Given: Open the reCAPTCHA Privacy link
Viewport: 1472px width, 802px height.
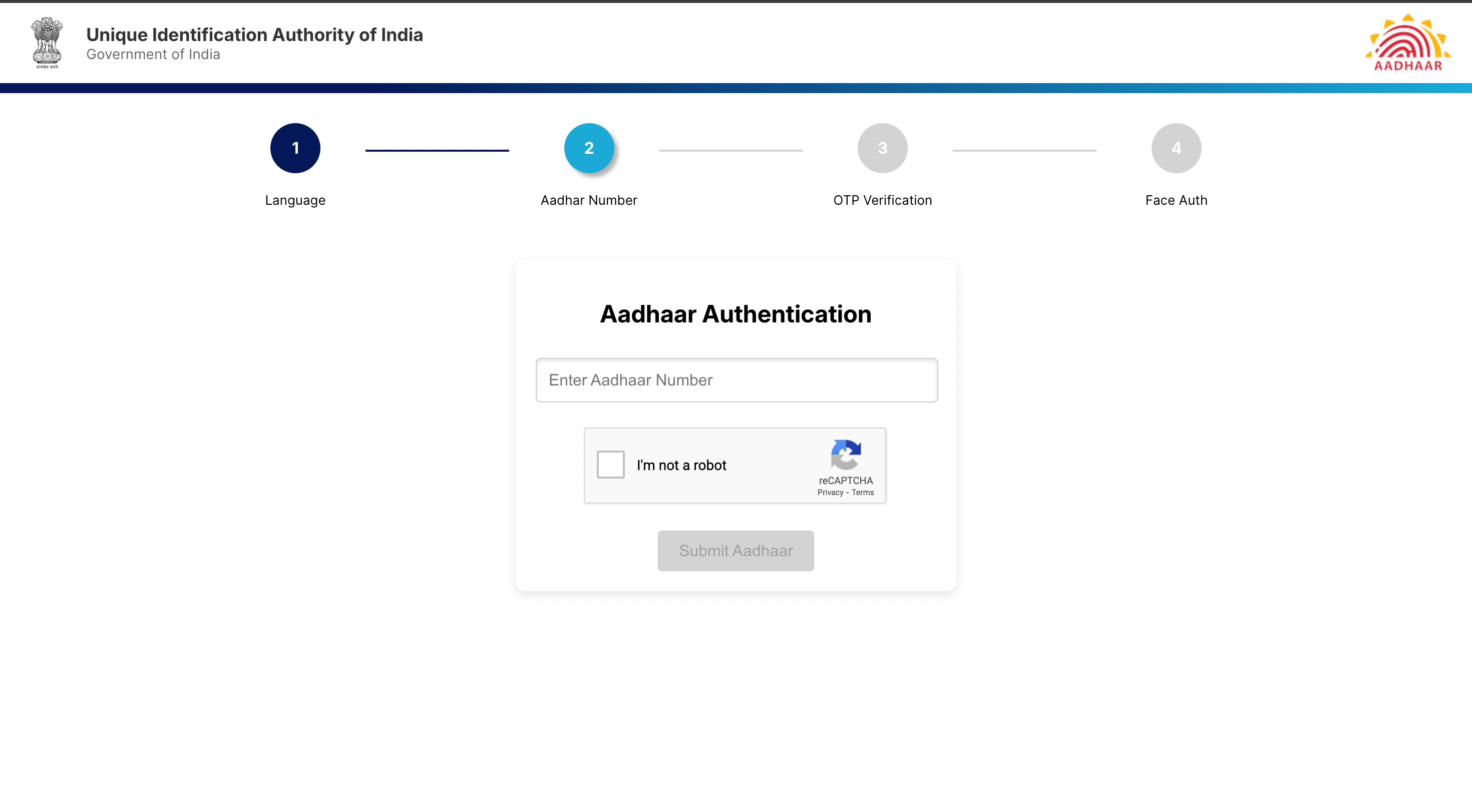Looking at the screenshot, I should [830, 493].
